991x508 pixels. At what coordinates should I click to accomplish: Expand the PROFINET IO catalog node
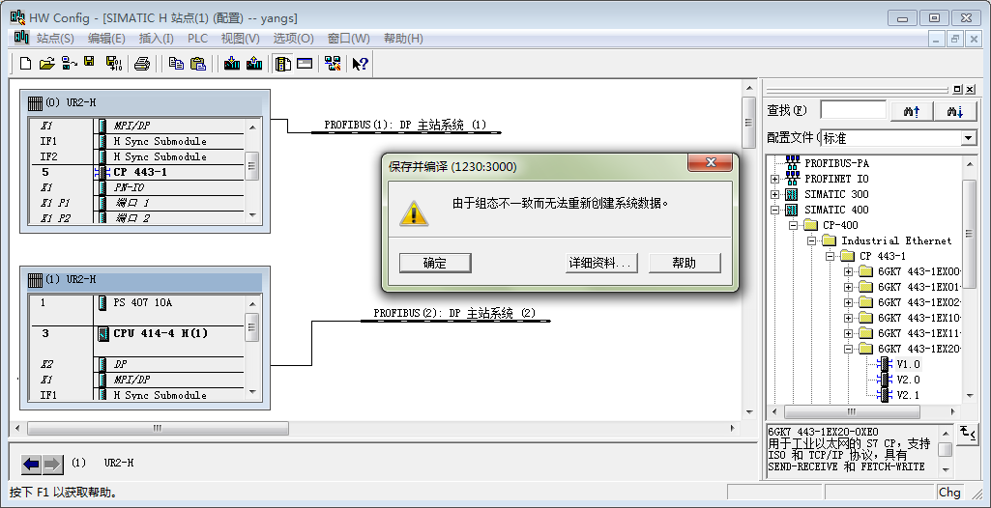(x=774, y=179)
